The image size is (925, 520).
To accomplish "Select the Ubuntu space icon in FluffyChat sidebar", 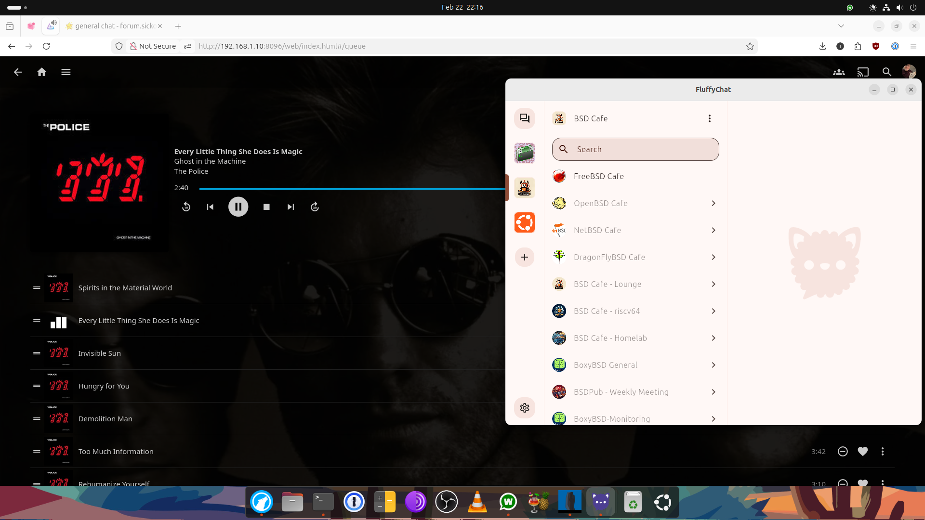I will (525, 222).
